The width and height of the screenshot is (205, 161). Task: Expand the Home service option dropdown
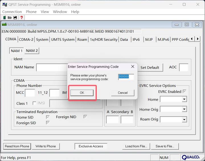(184, 99)
